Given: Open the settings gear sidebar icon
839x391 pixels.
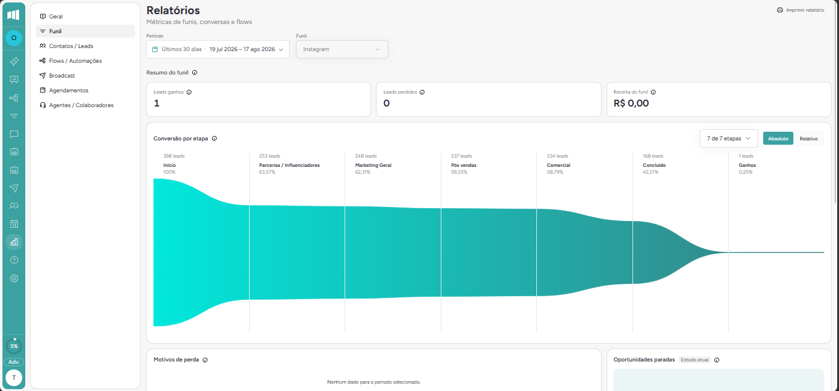Looking at the screenshot, I should point(14,278).
